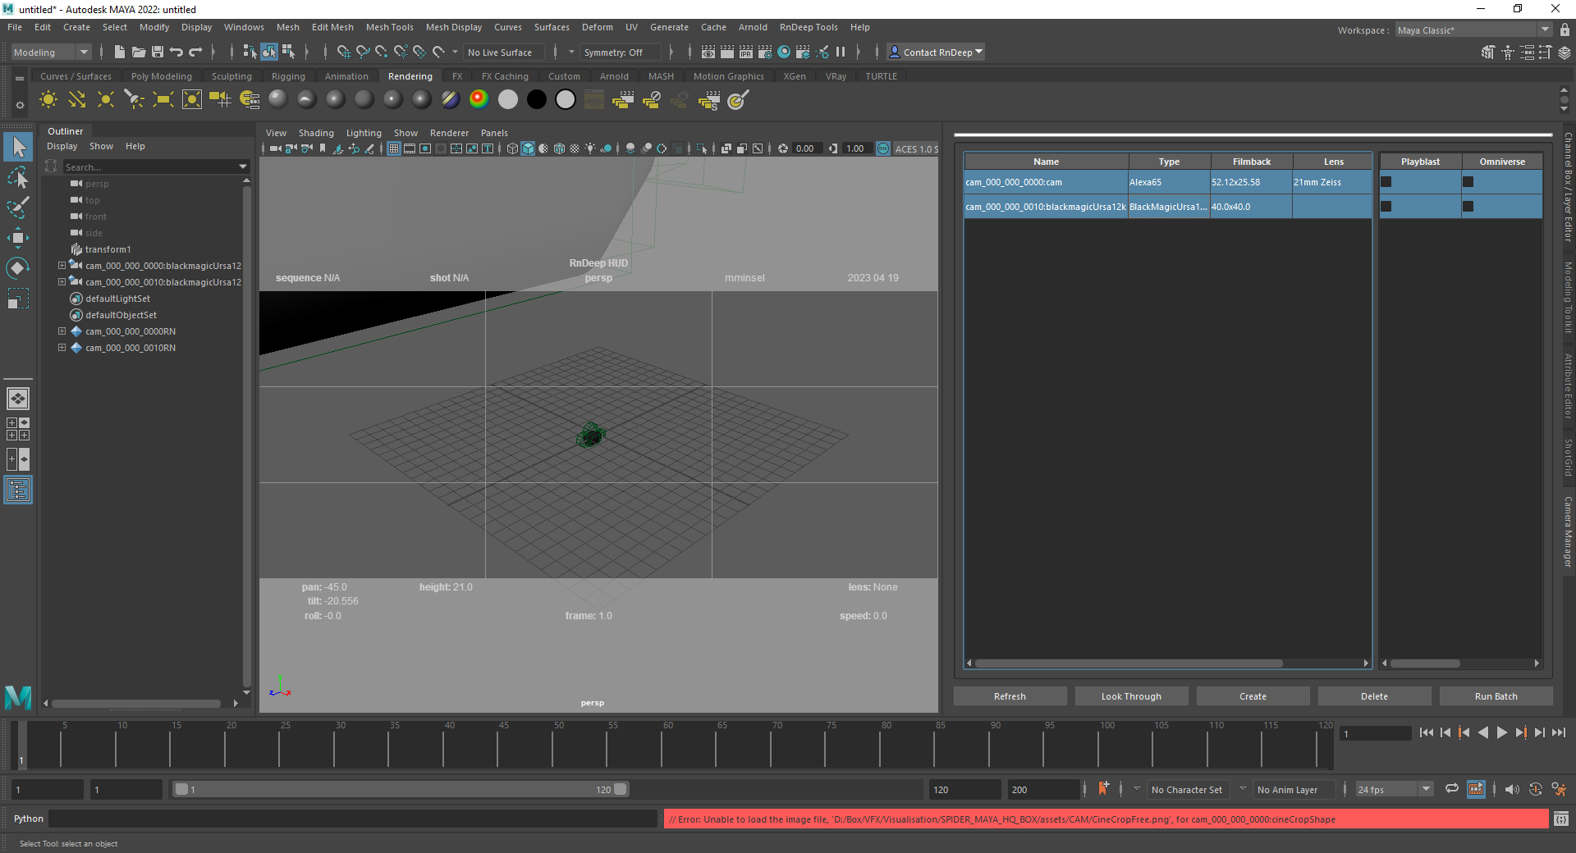Screen dimensions: 1576x853
Task: Open the RnDeep Tools menu
Action: click(808, 27)
